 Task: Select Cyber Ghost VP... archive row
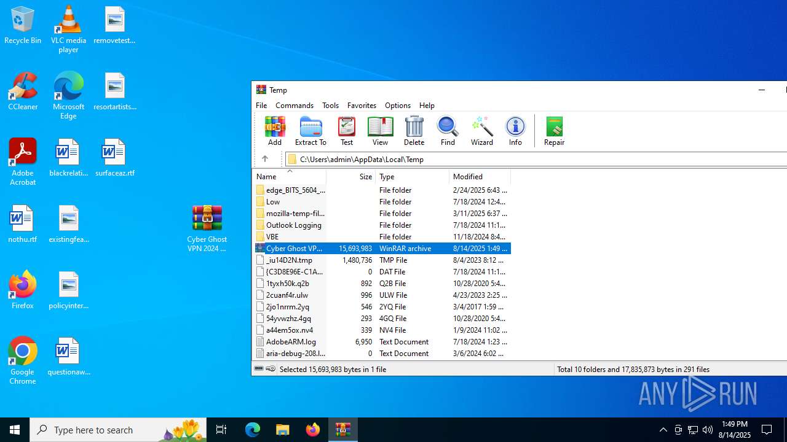pyautogui.click(x=382, y=249)
